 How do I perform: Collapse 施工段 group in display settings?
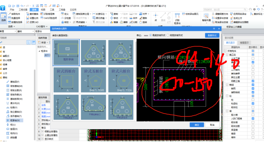[227, 55]
